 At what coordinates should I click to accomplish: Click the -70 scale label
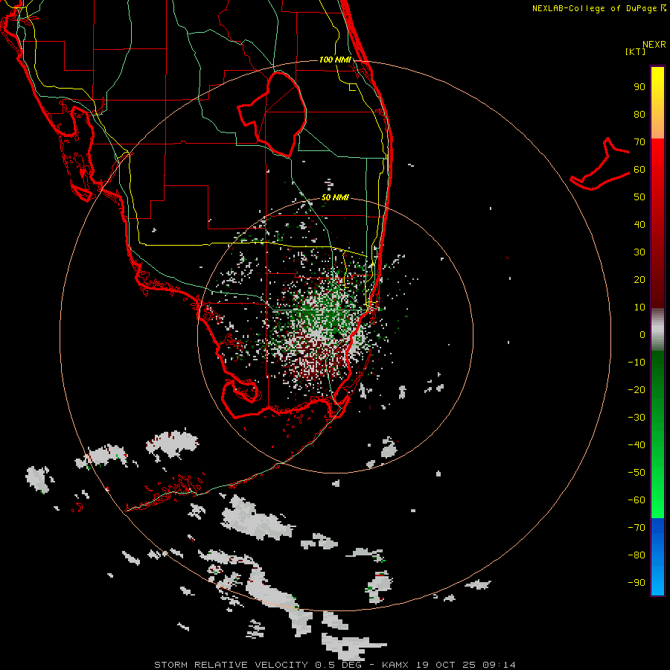pos(636,528)
